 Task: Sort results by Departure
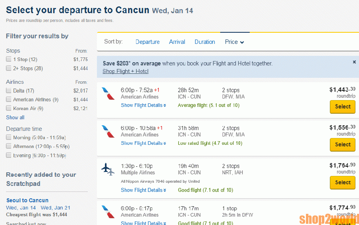tap(147, 42)
